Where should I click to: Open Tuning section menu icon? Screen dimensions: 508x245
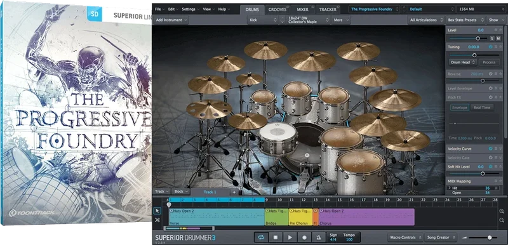pyautogui.click(x=496, y=47)
